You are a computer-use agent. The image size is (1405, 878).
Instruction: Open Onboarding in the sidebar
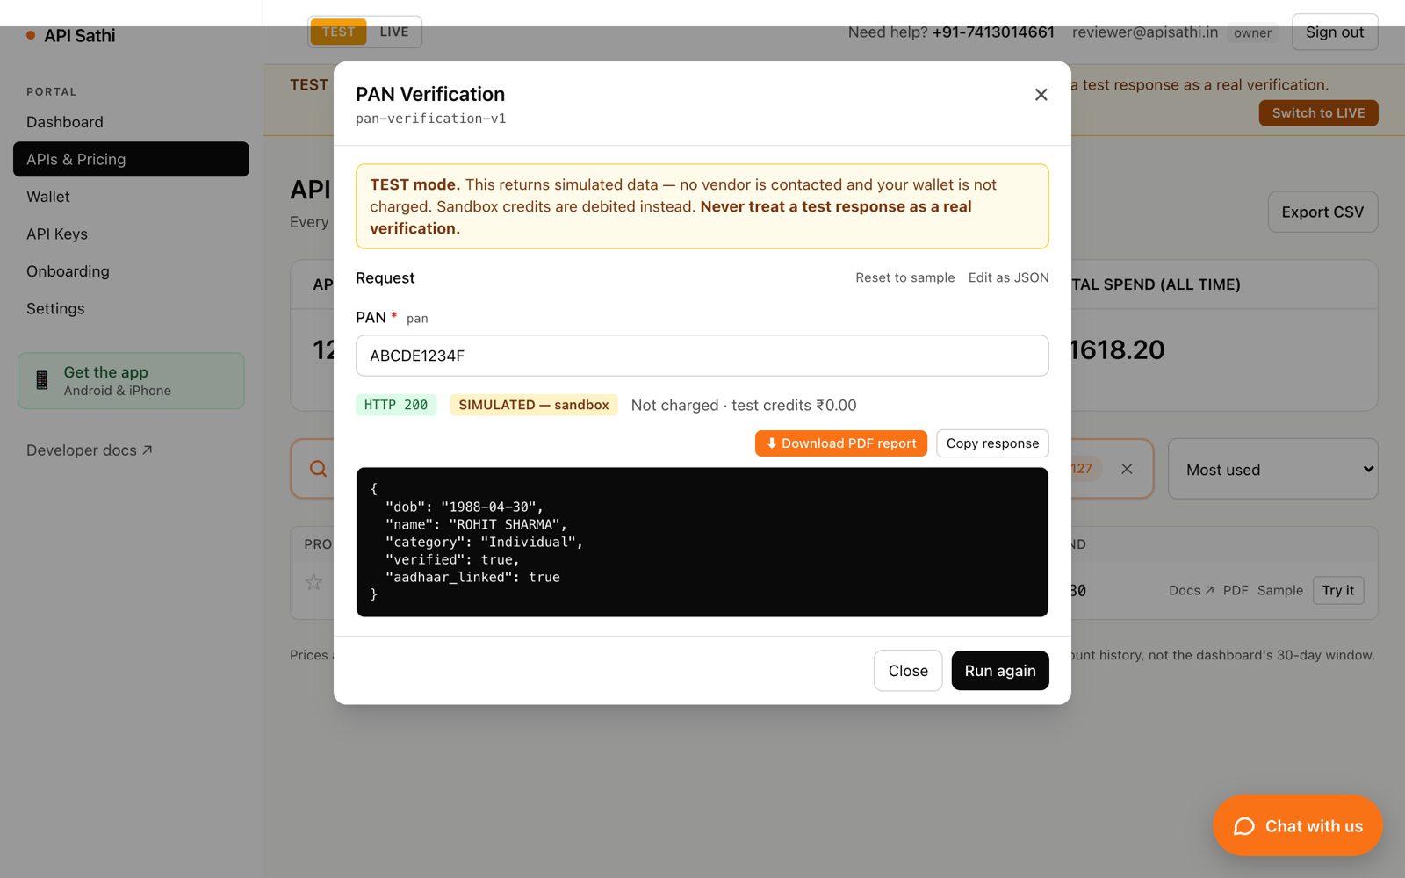click(x=131, y=271)
